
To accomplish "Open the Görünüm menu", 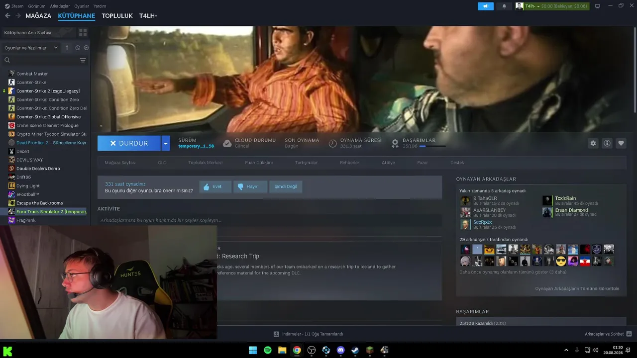I will pos(37,6).
